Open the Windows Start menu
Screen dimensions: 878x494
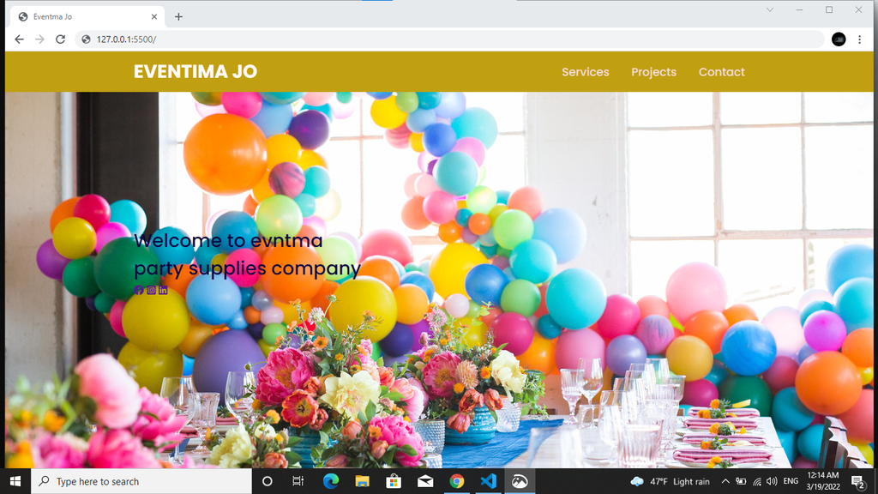click(x=15, y=481)
